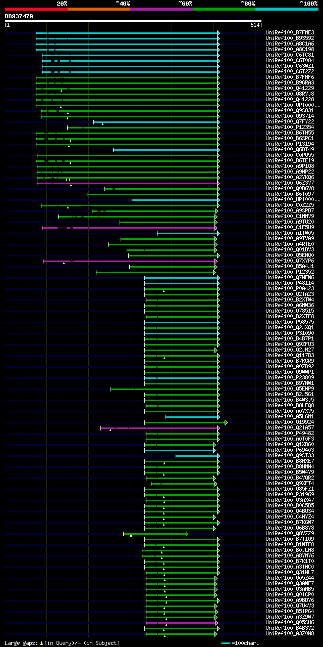Open hit UniRef100_B9S592
The width and height of the screenshot is (323, 647).
[x=290, y=38]
